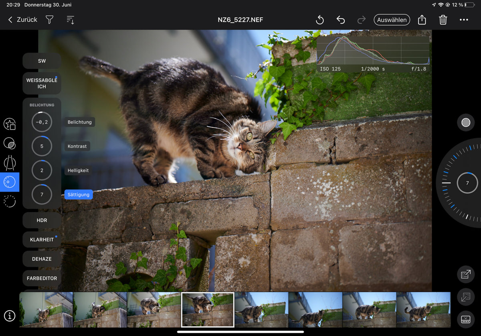Select the Kontrast dial showing 5
This screenshot has width=481, height=336.
point(42,146)
